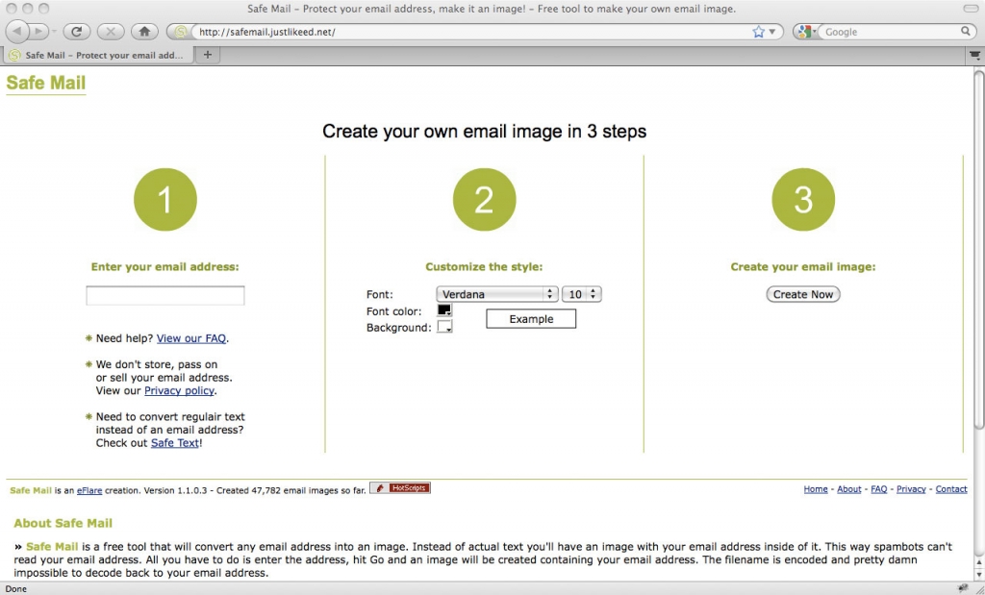Open the browser Home icon

144,32
